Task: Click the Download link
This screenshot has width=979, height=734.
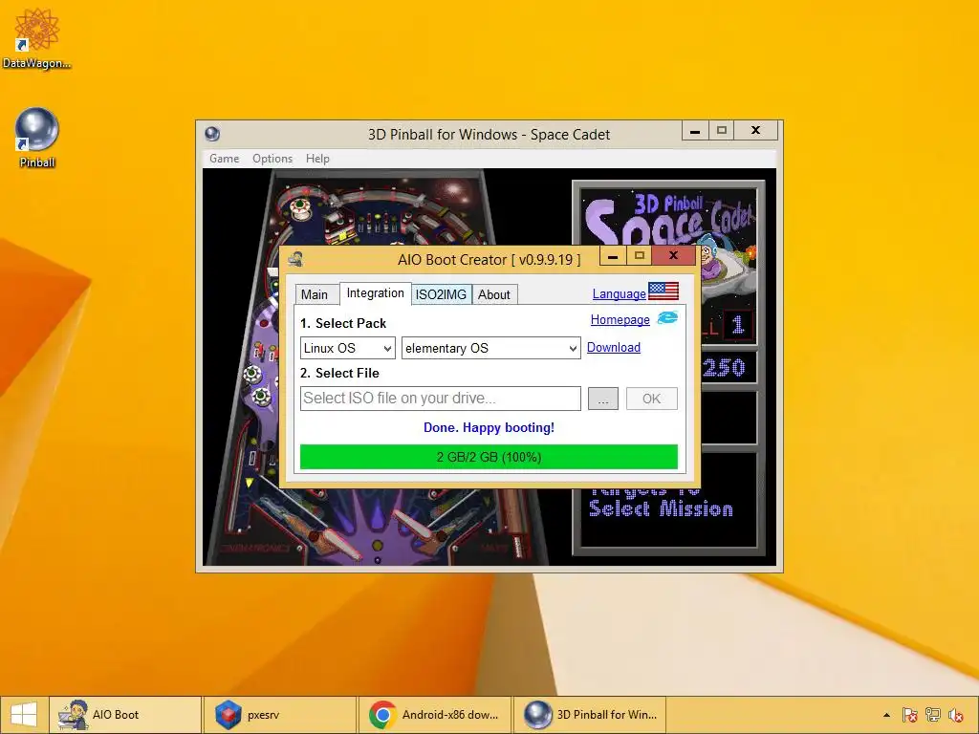Action: tap(613, 347)
